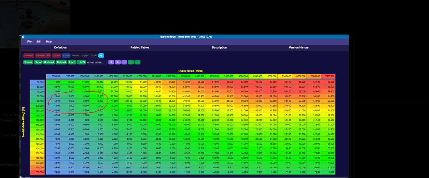Click the divide by val button
The width and height of the screenshot is (429, 178).
coord(38,62)
